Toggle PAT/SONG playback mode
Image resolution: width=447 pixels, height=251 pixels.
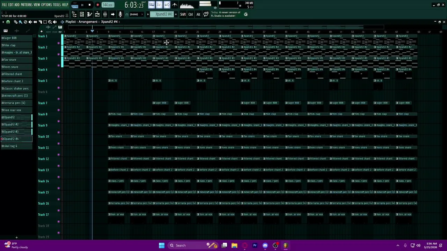(x=75, y=5)
